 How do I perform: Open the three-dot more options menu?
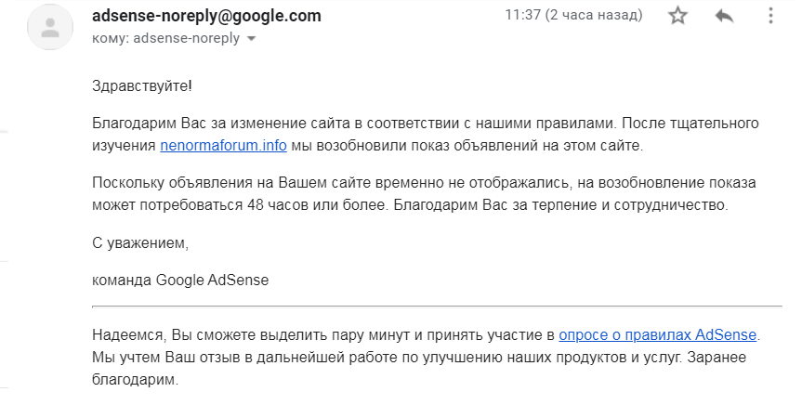point(769,16)
